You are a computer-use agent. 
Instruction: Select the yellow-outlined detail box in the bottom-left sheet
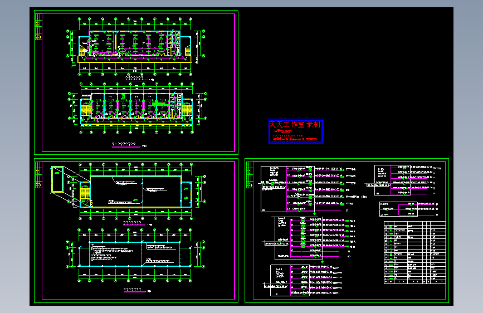click(x=57, y=179)
